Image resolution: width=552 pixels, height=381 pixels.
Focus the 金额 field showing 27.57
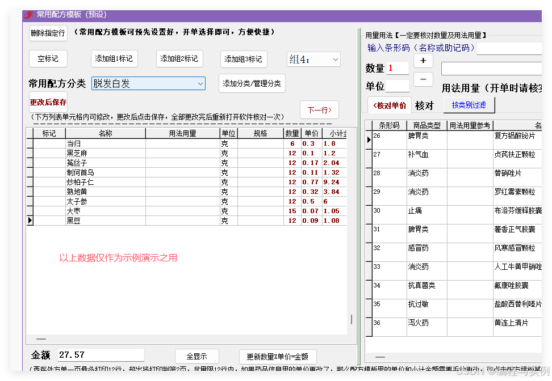tap(101, 355)
